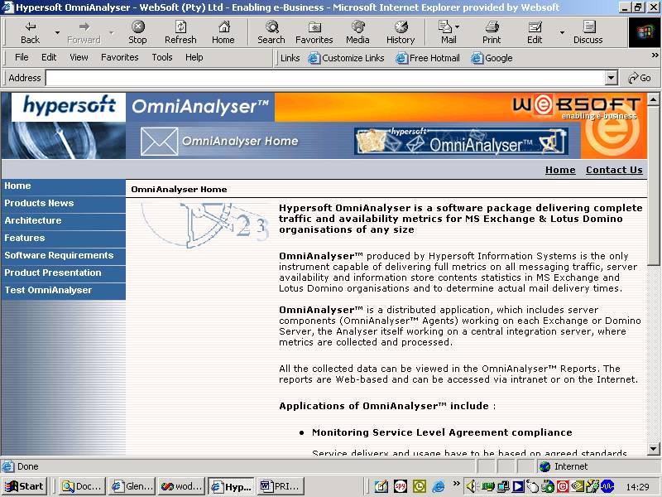Screen dimensions: 662x497
Task: Open the Edit menu in menu bar
Action: [49, 57]
